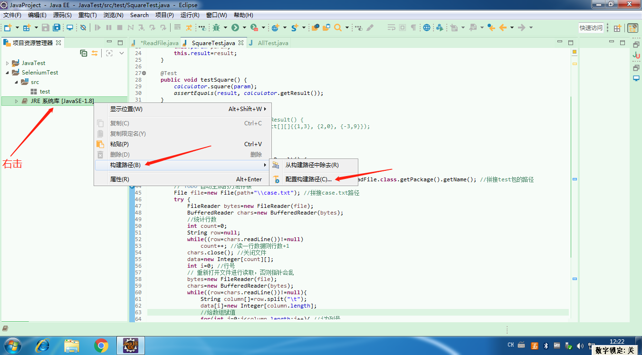642x355 pixels.
Task: Click the Open Perspective icon
Action: 617,28
